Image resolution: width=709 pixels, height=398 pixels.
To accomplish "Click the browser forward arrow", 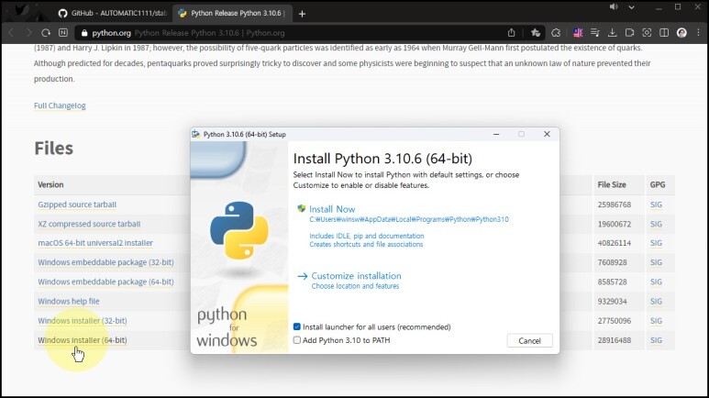I will pyautogui.click(x=28, y=33).
